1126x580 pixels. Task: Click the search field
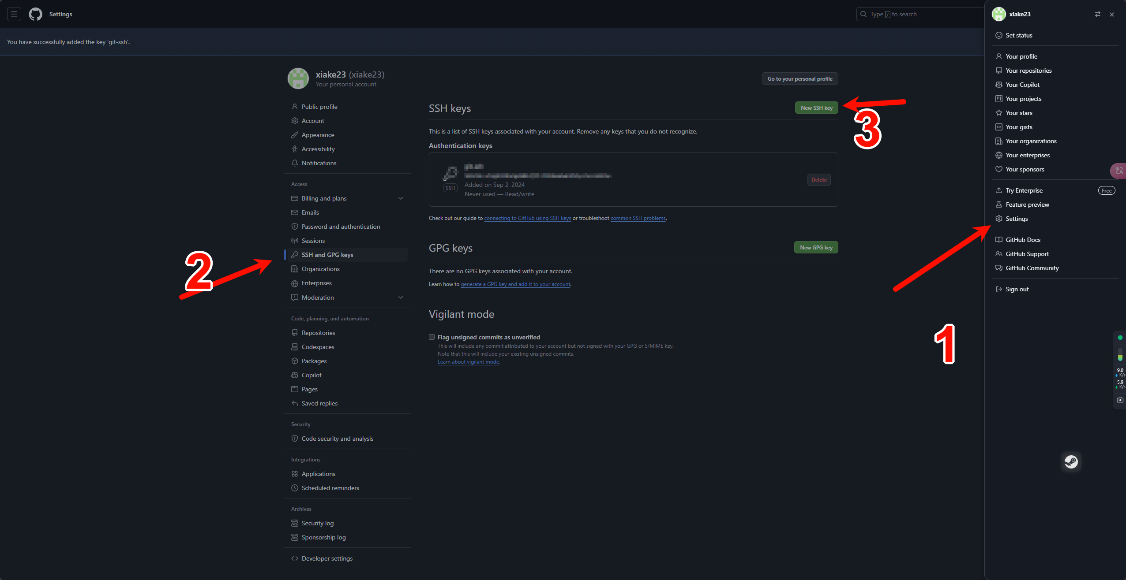click(x=920, y=14)
